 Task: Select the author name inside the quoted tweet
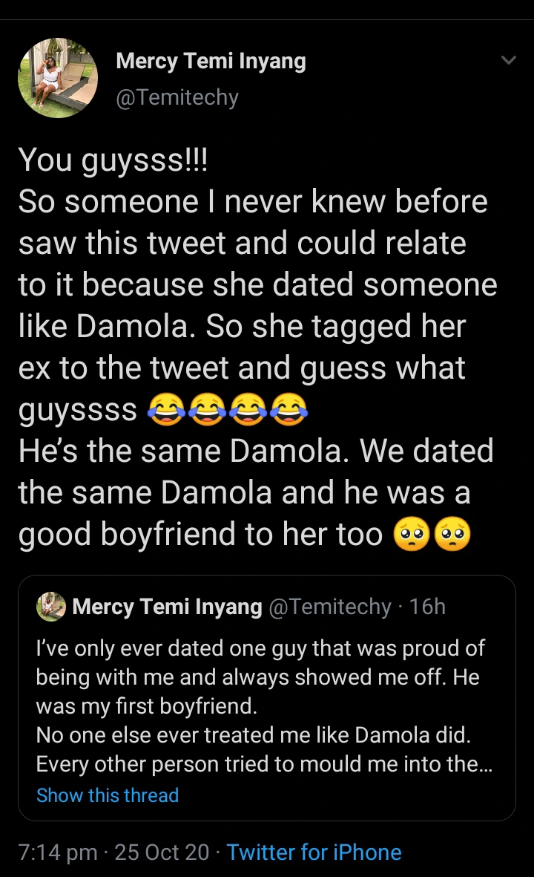167,607
